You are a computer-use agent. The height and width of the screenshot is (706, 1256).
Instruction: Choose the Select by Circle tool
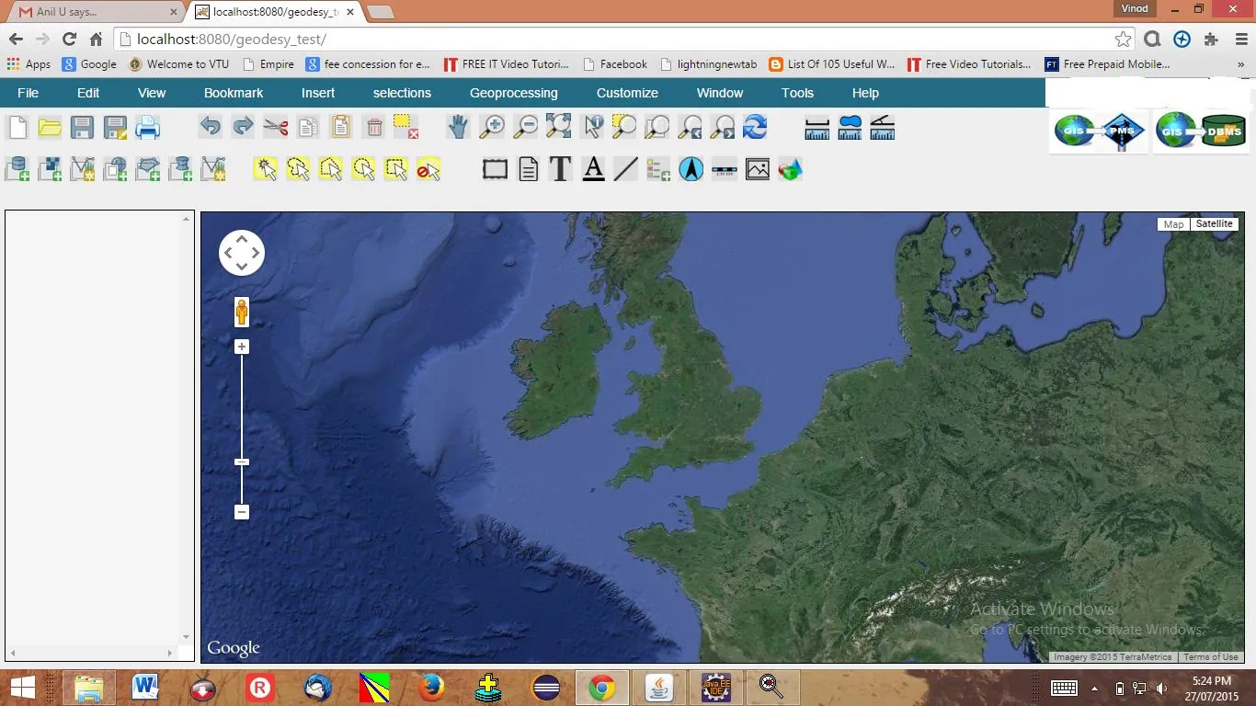click(363, 169)
